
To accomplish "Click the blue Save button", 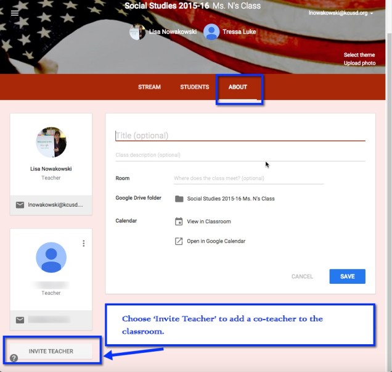I will click(x=347, y=276).
